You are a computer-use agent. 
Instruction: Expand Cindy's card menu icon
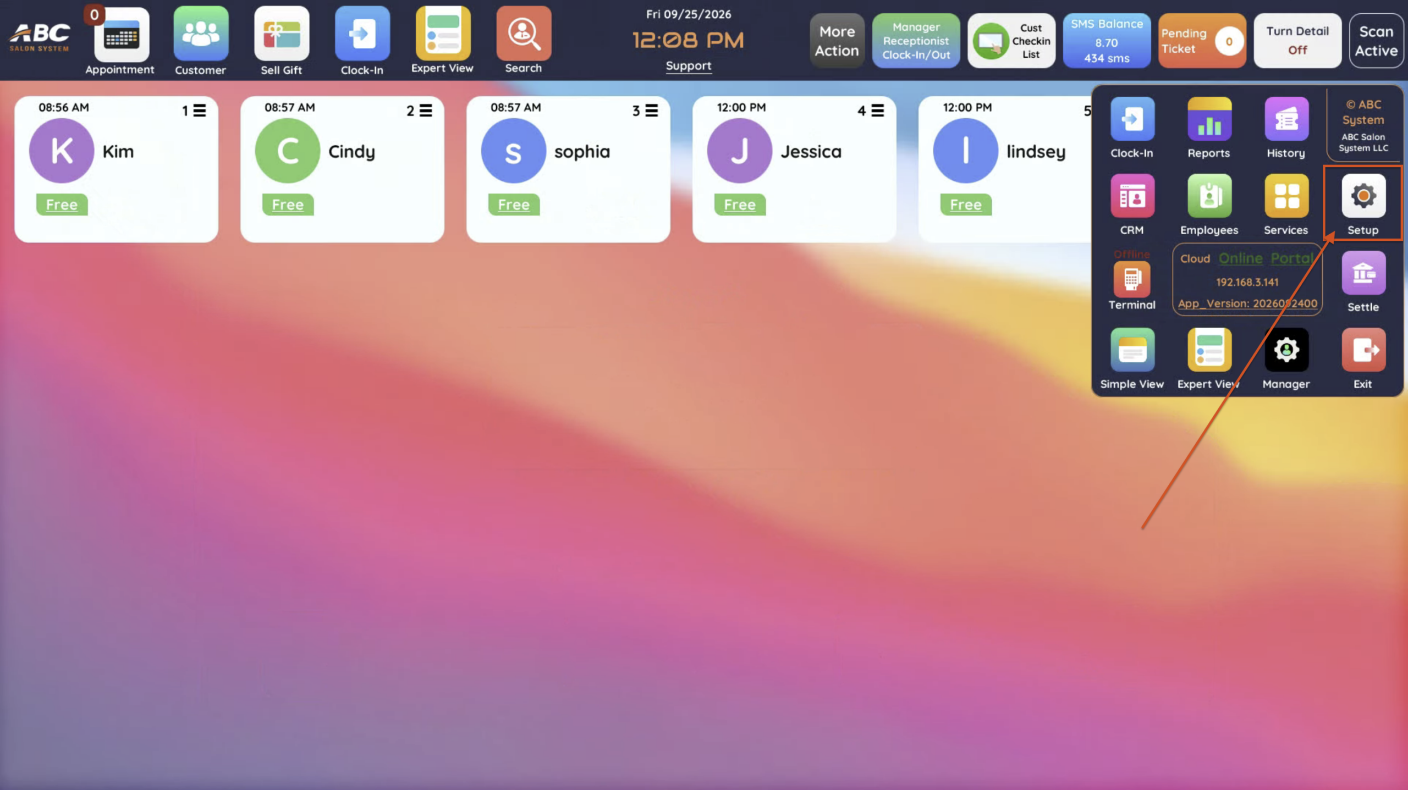pos(426,111)
